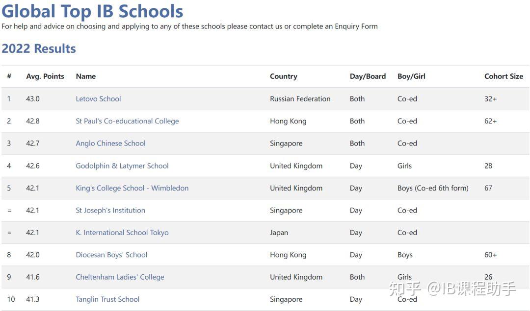Click Russian Federation country cell
Image resolution: width=530 pixels, height=311 pixels.
click(x=300, y=99)
